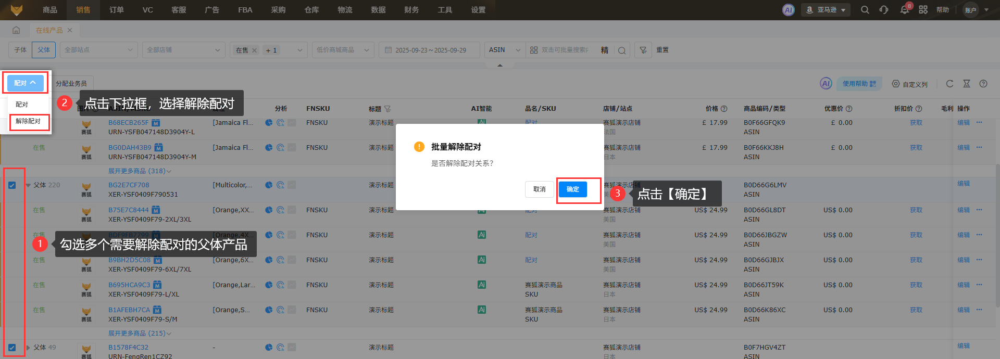Click 重置 to reset filters

tap(662, 50)
